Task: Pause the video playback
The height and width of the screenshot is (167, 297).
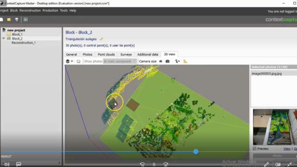Action: point(154,165)
